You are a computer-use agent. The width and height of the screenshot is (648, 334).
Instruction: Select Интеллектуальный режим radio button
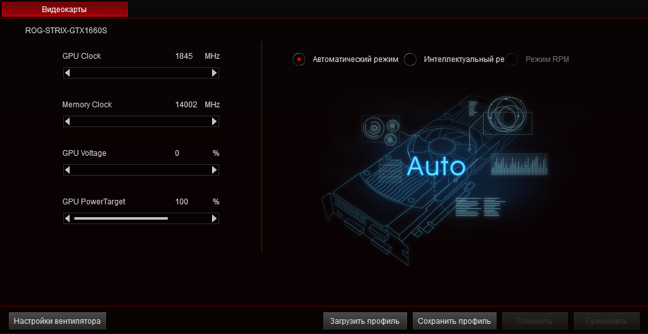click(x=410, y=59)
